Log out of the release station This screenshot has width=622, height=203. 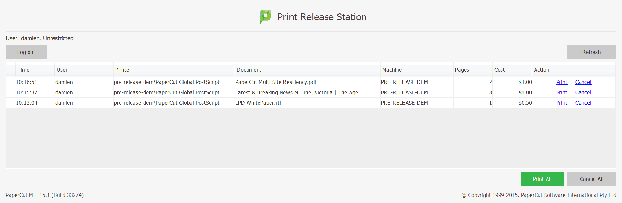[x=26, y=52]
